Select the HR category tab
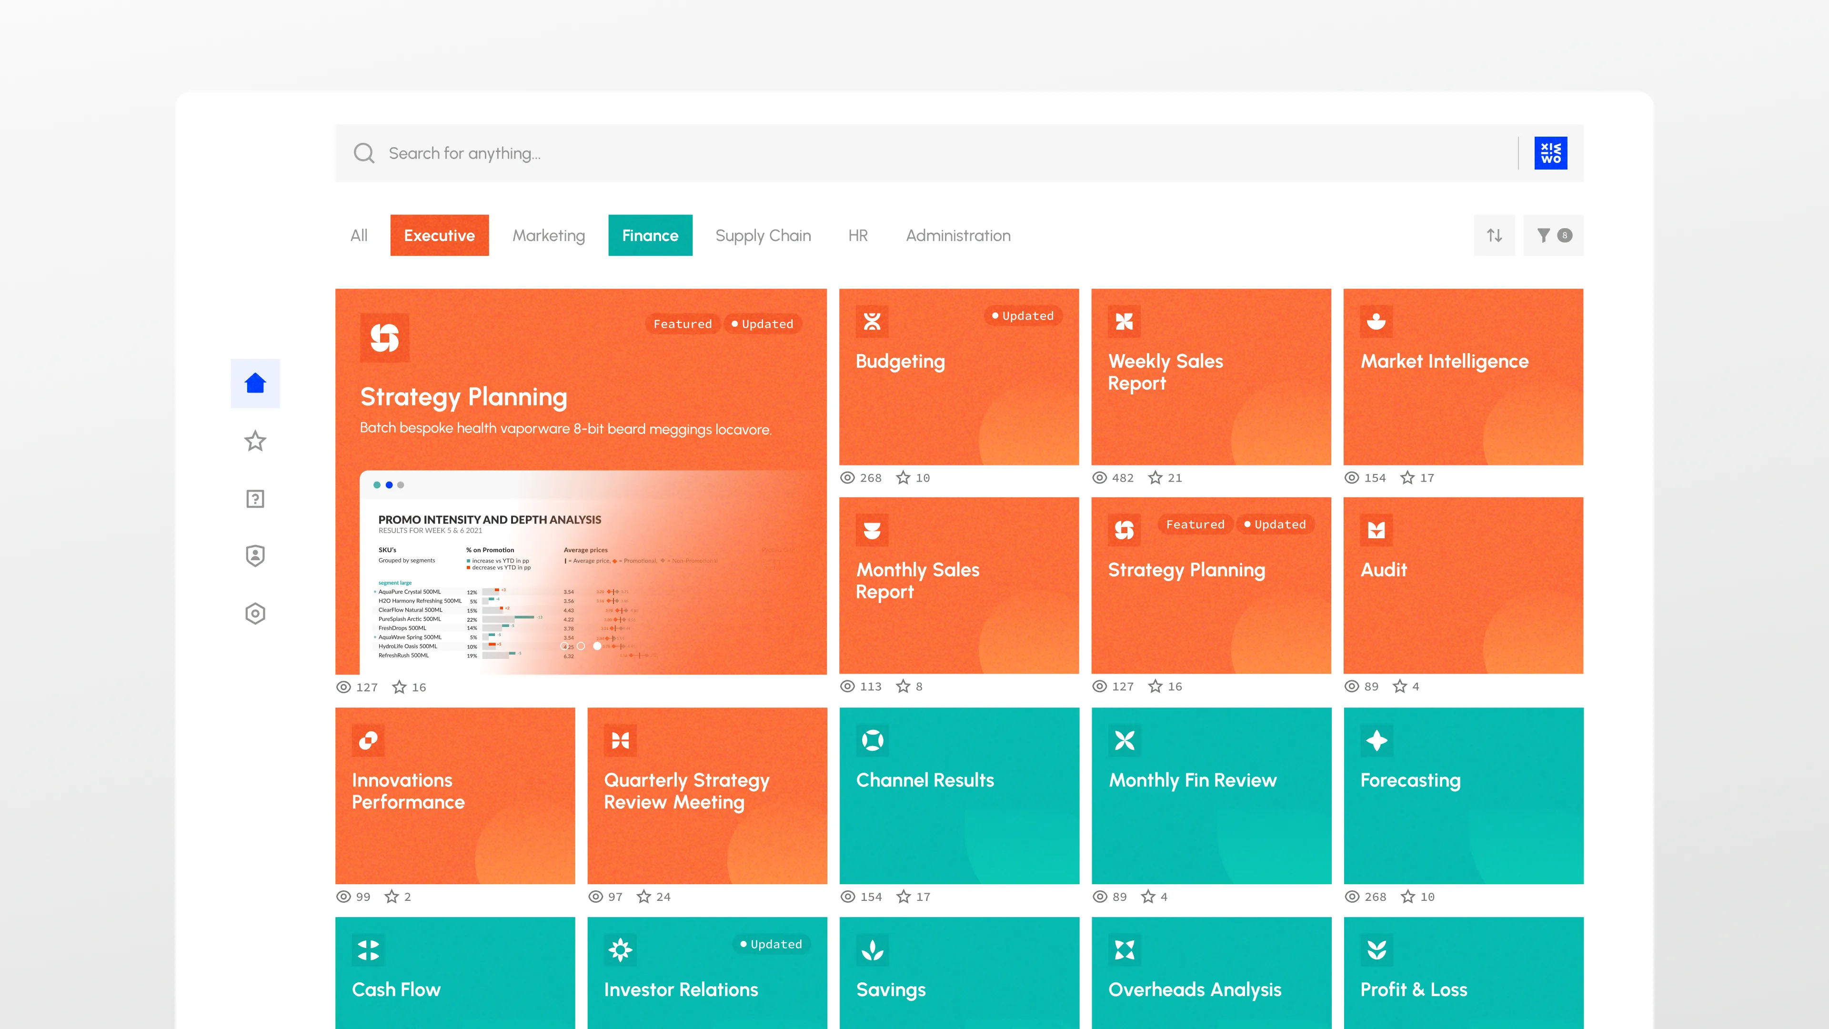This screenshot has width=1829, height=1029. (858, 235)
